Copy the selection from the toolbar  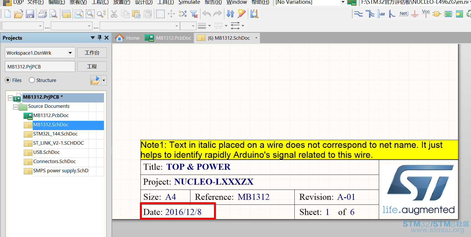[x=125, y=14]
